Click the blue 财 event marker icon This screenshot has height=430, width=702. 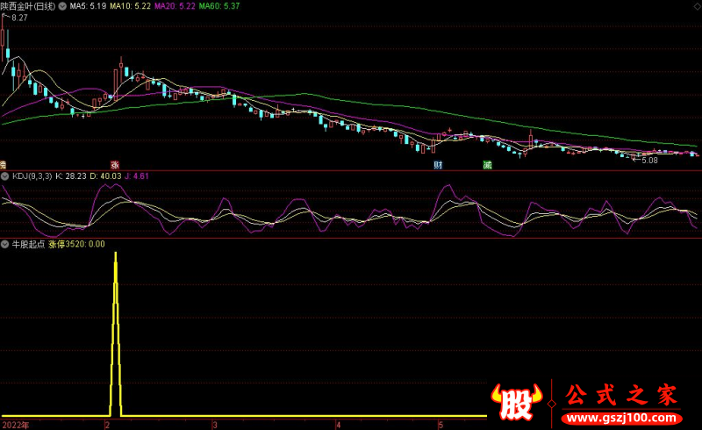pyautogui.click(x=437, y=164)
